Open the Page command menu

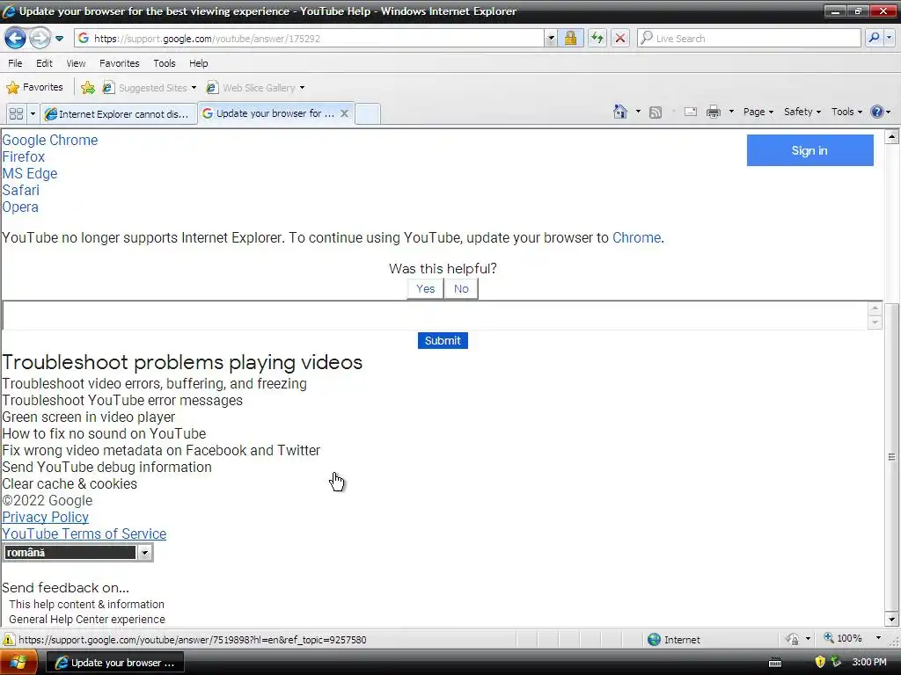click(x=758, y=112)
